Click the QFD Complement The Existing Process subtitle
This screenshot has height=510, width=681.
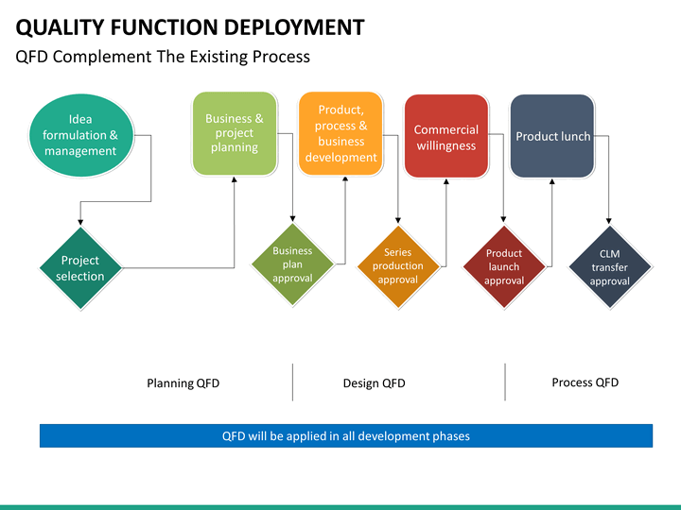pyautogui.click(x=163, y=57)
